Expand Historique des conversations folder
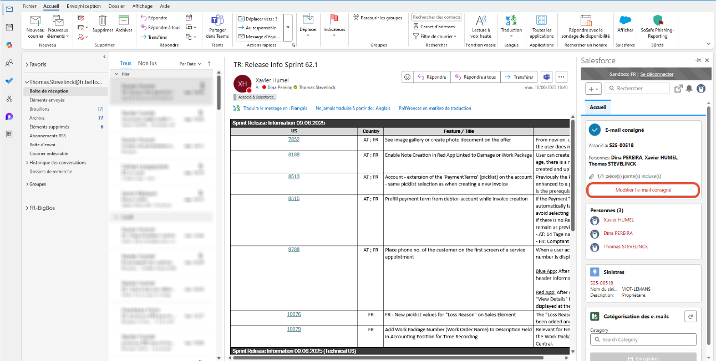This screenshot has width=716, height=361. [x=27, y=163]
